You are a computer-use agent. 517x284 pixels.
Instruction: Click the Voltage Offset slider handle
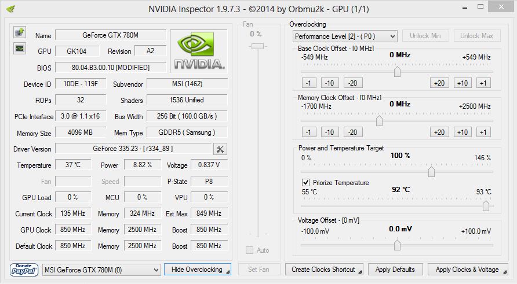tap(397, 245)
